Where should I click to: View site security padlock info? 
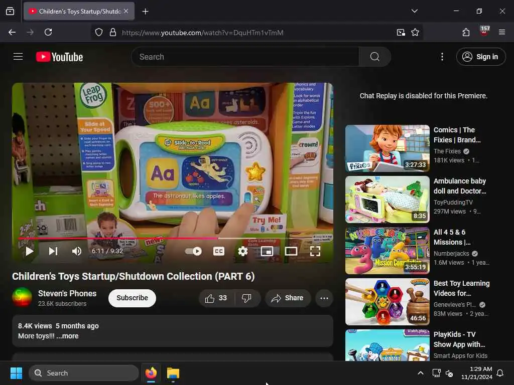(113, 32)
